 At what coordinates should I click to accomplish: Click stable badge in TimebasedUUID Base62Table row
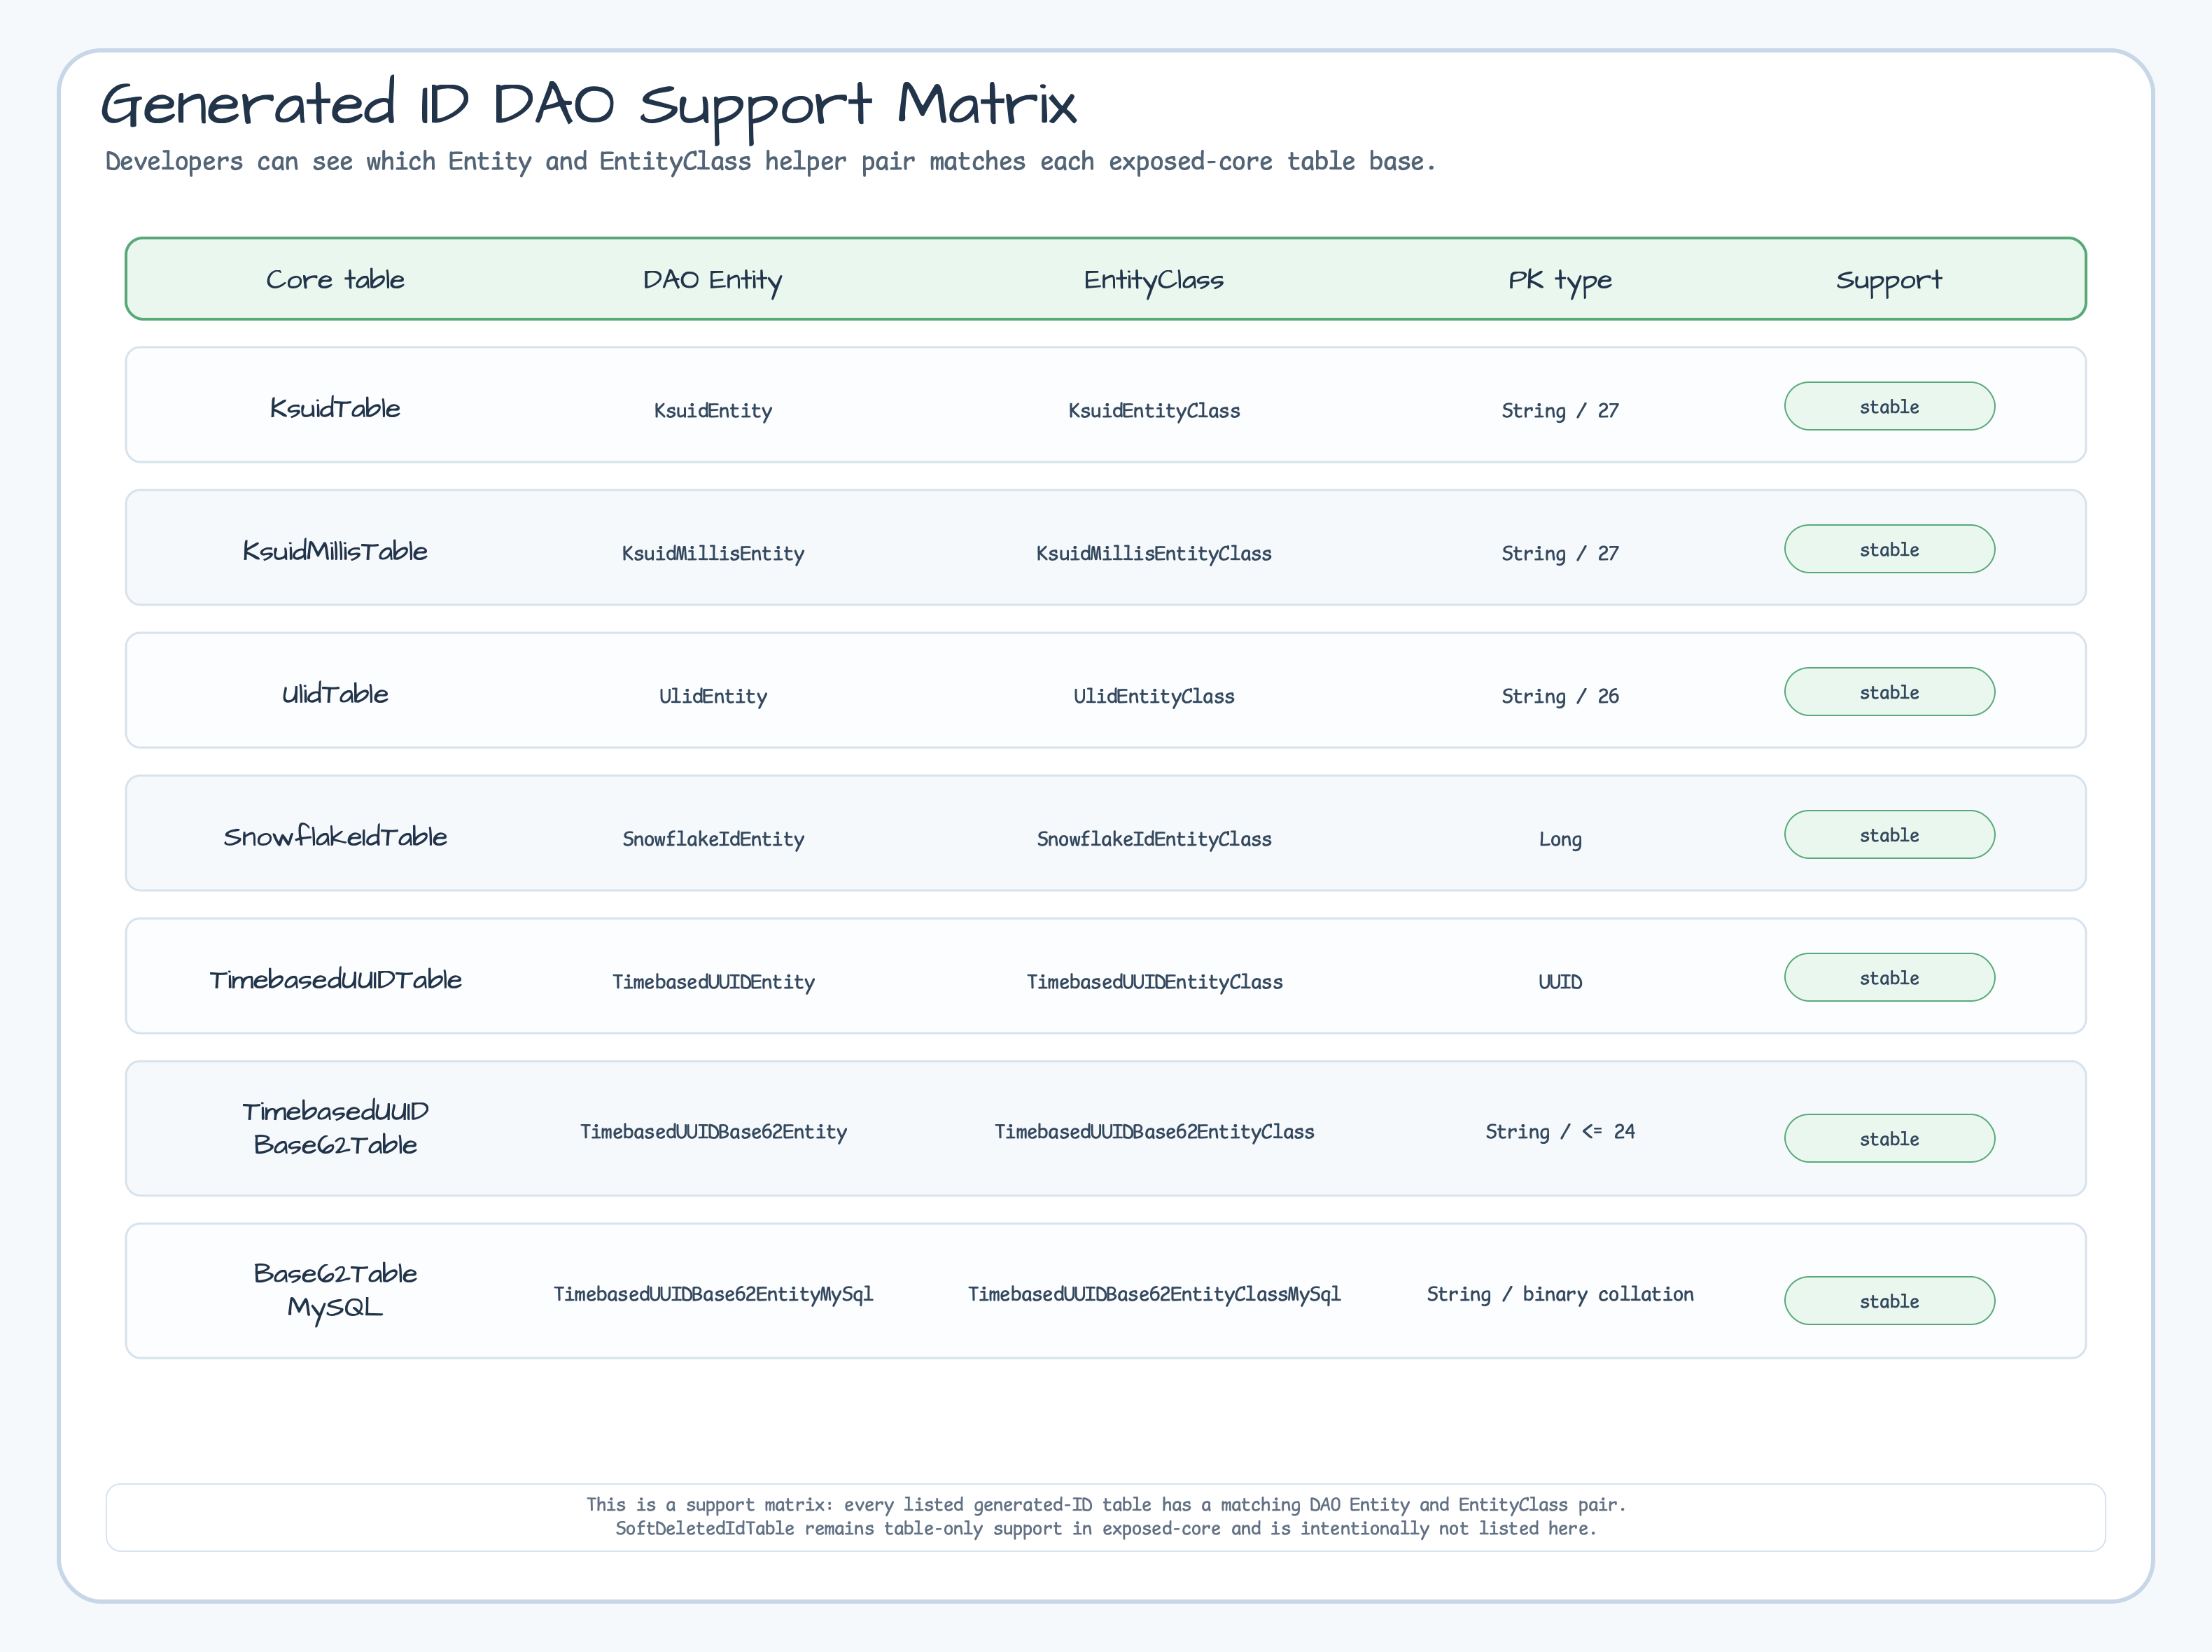coord(1888,1139)
